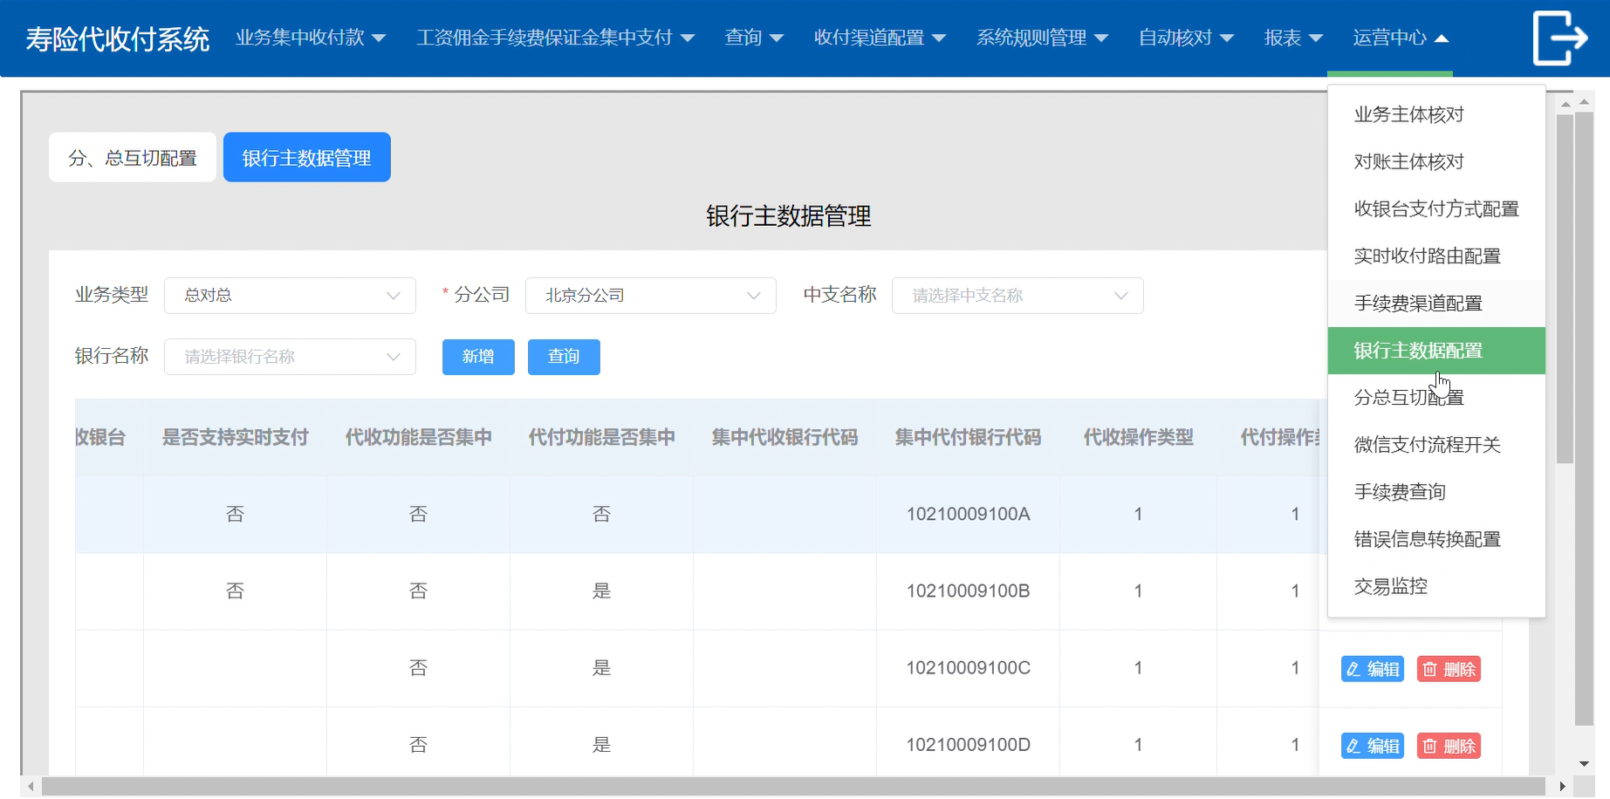Viewport: 1610px width, 799px height.
Task: Click outer vertical scrollbar down arrow
Action: pos(1585,764)
